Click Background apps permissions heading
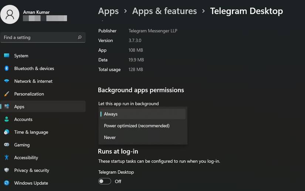 tap(141, 90)
